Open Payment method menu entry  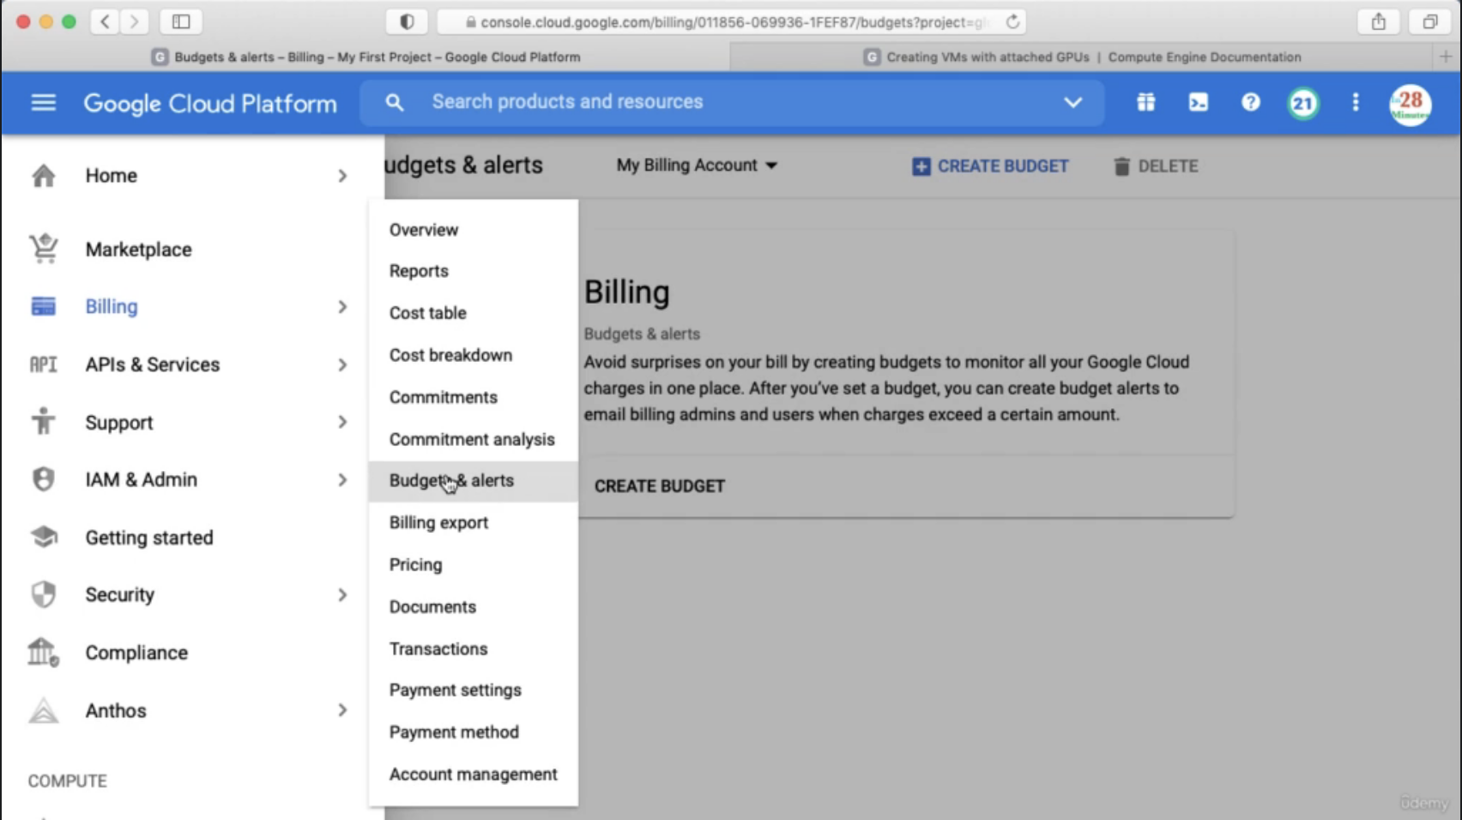(474, 732)
